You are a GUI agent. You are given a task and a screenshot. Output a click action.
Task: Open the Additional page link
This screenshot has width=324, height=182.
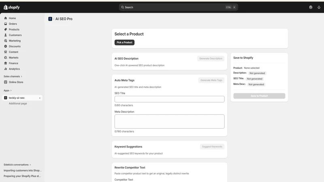[18, 104]
